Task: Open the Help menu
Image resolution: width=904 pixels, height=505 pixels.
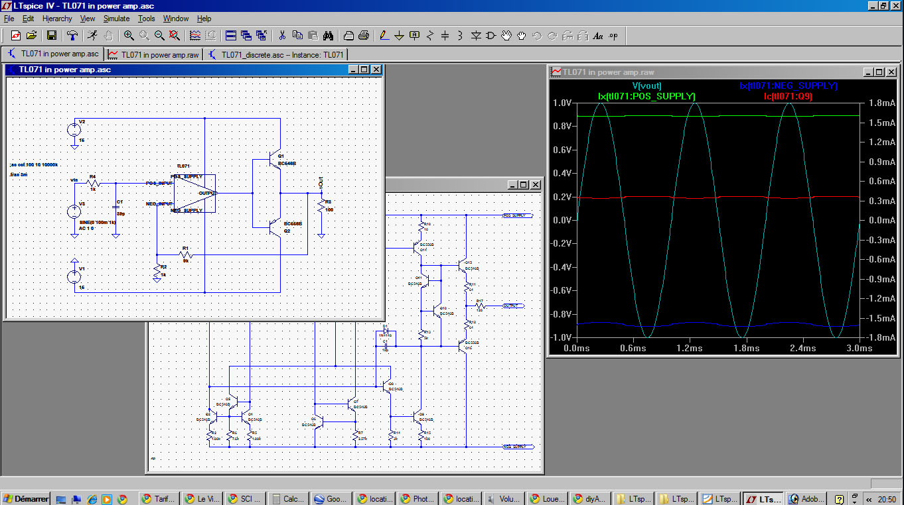Action: click(x=204, y=19)
